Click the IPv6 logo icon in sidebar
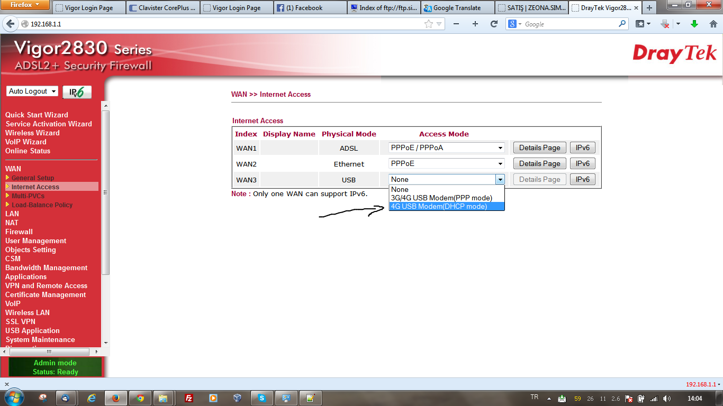Viewport: 723px width, 406px height. click(x=77, y=92)
